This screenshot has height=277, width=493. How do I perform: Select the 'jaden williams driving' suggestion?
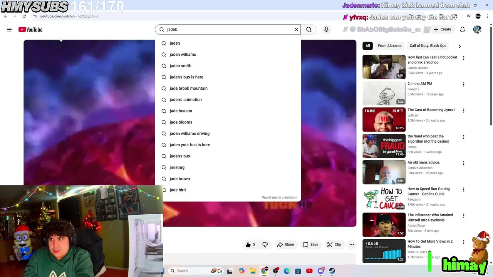click(x=228, y=133)
